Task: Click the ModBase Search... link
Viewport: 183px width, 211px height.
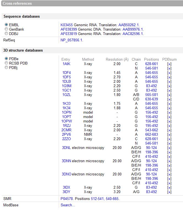Action: tap(68, 205)
